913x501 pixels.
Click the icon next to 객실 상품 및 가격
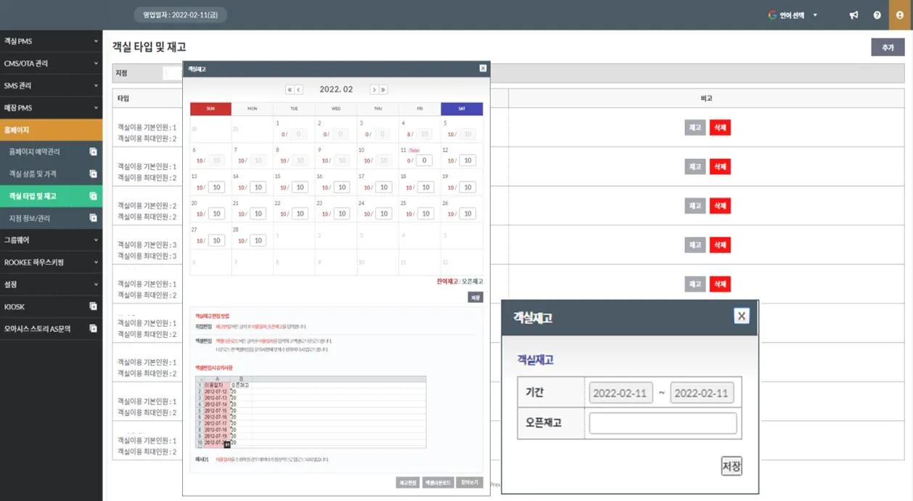coord(93,174)
